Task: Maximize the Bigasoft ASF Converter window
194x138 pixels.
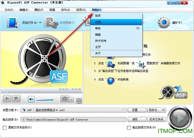Action: click(178, 2)
